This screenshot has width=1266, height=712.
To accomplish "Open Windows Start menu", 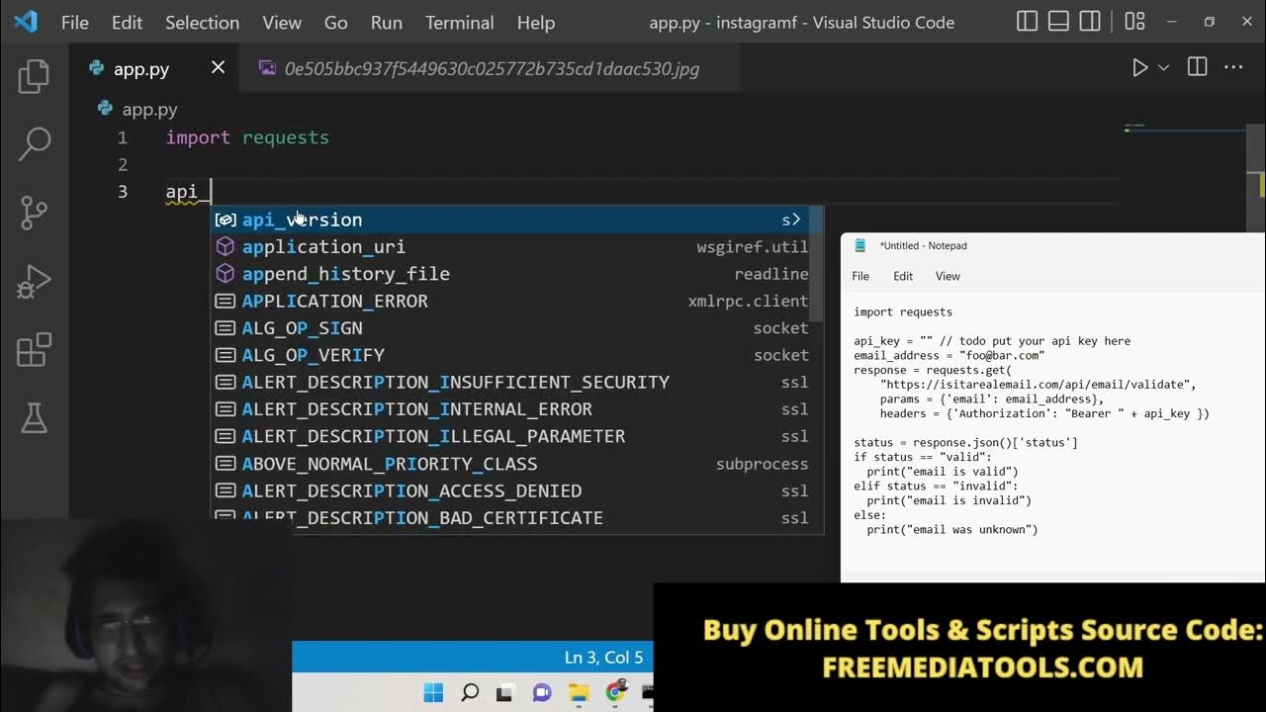I will 433,692.
